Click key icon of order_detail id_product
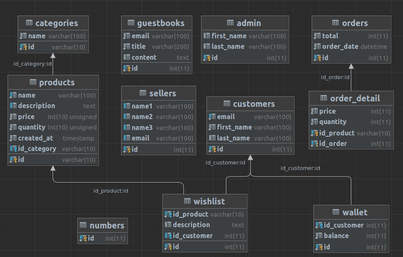 point(315,133)
